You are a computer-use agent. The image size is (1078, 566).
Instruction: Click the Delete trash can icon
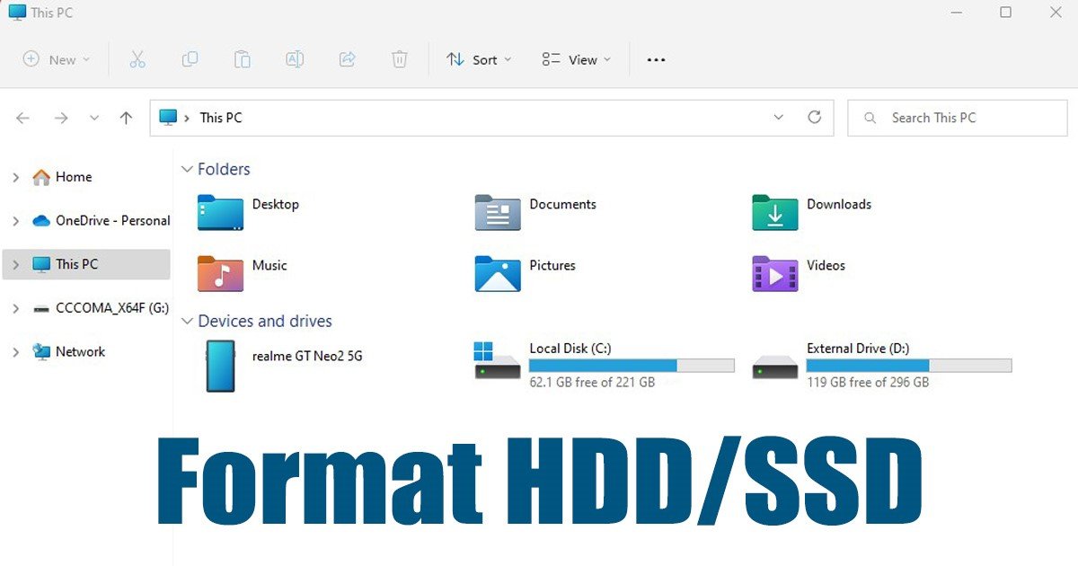pyautogui.click(x=400, y=59)
